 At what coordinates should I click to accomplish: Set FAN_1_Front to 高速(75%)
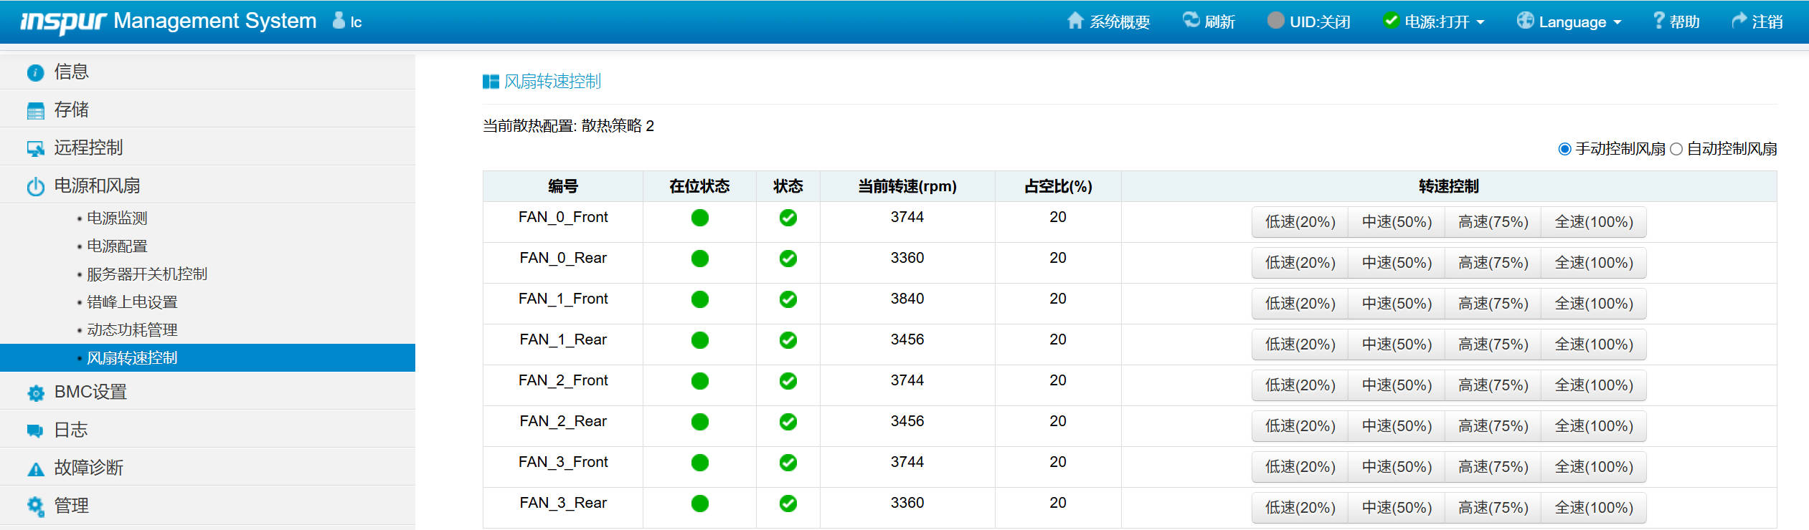[x=1493, y=304]
